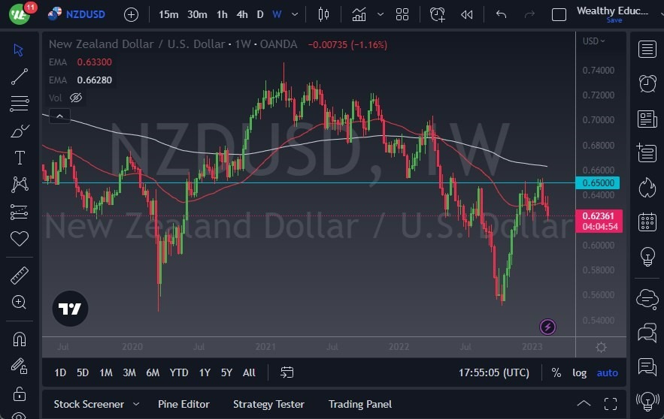664x419 pixels.
Task: Open the USD currency dropdown
Action: 594,41
